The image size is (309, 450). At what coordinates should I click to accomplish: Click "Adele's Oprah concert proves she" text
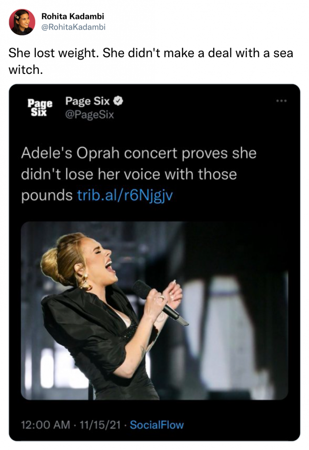tap(139, 154)
